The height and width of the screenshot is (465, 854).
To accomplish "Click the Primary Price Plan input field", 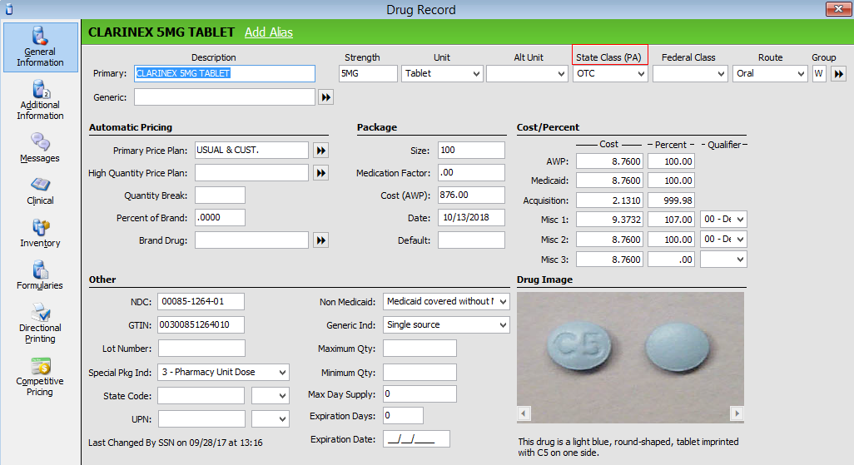I will pyautogui.click(x=251, y=151).
